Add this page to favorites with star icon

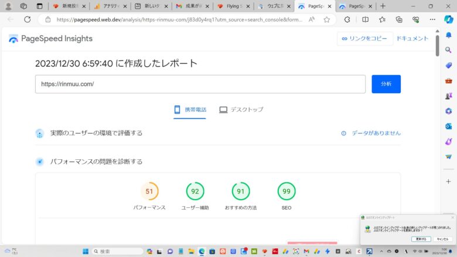tap(326, 19)
